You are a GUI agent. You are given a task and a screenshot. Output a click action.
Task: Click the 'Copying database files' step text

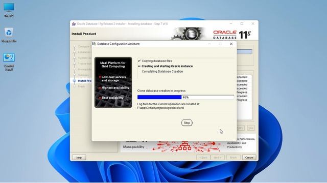pyautogui.click(x=157, y=61)
